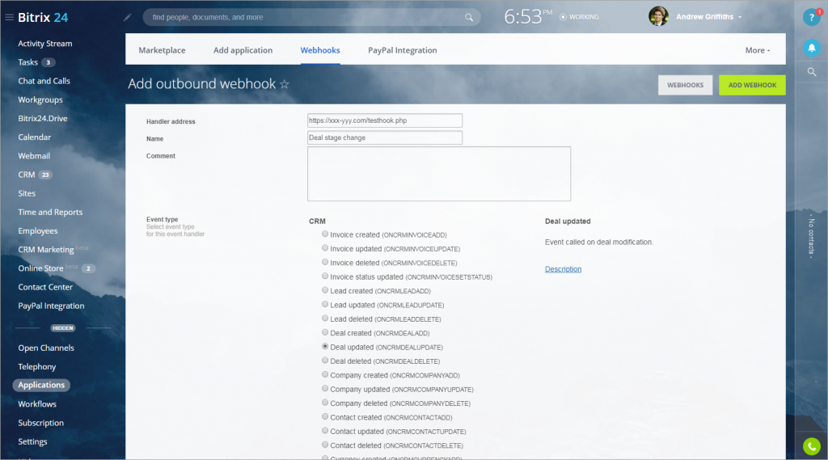Select Invoice deleted event radio
Image resolution: width=828 pixels, height=460 pixels.
325,262
